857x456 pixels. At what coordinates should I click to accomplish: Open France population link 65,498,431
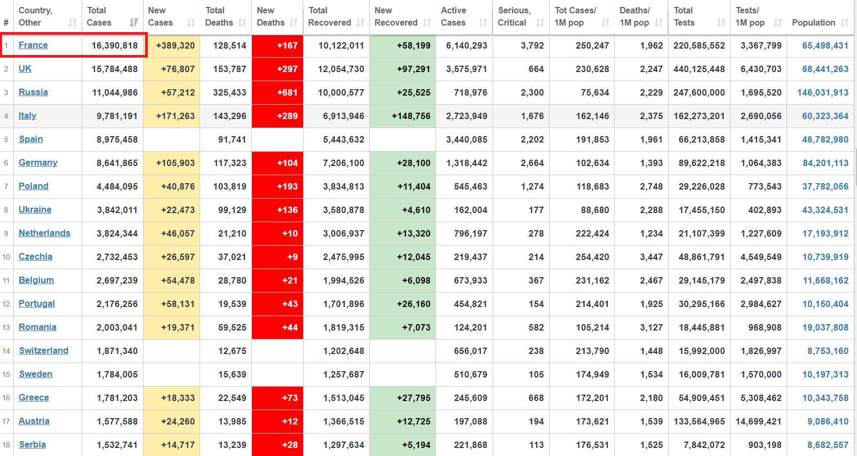(825, 45)
